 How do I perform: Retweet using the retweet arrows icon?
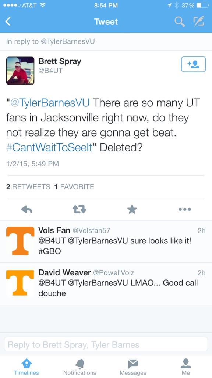point(79,210)
